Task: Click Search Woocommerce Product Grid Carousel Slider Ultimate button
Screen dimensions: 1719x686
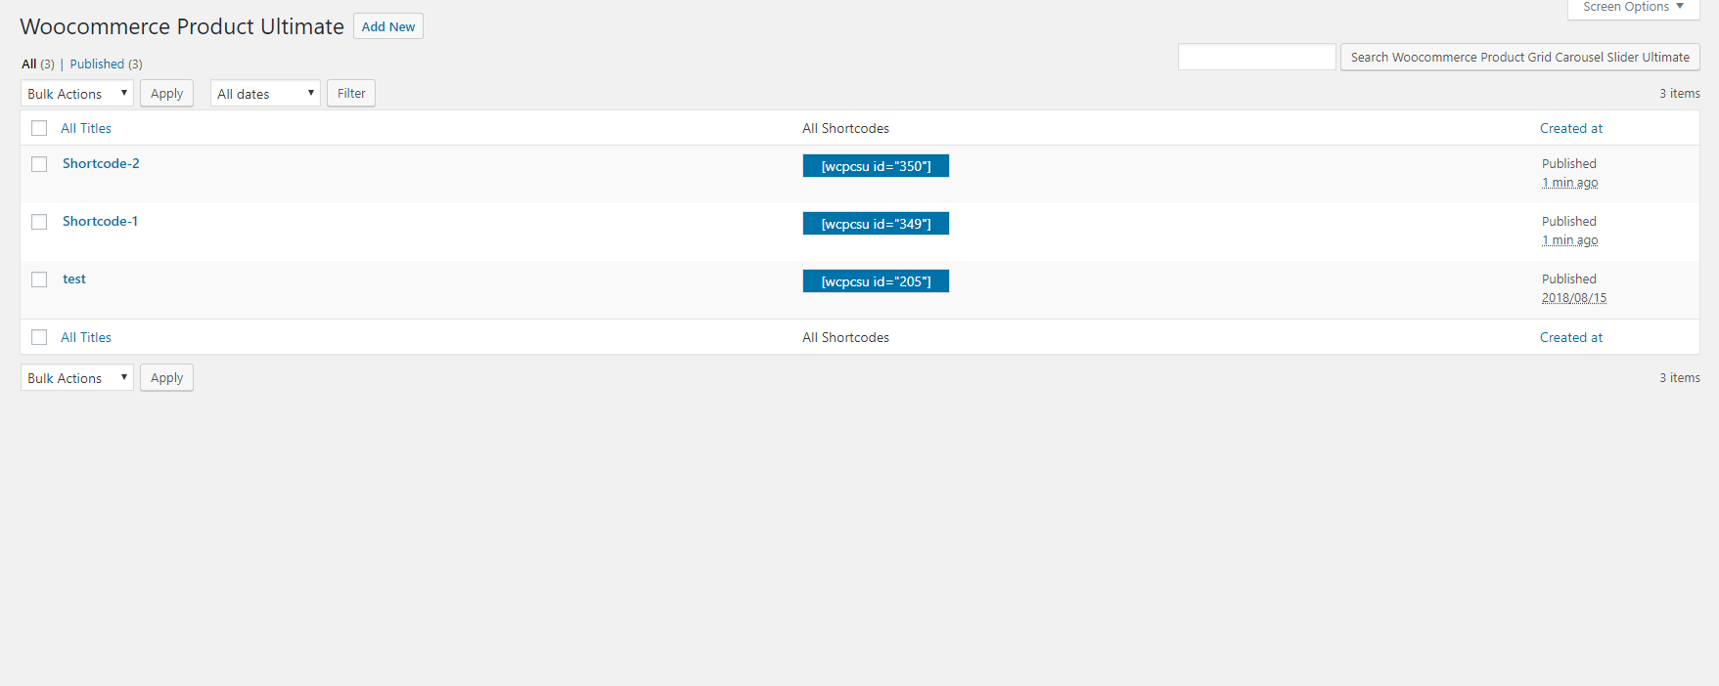Action: [x=1520, y=57]
